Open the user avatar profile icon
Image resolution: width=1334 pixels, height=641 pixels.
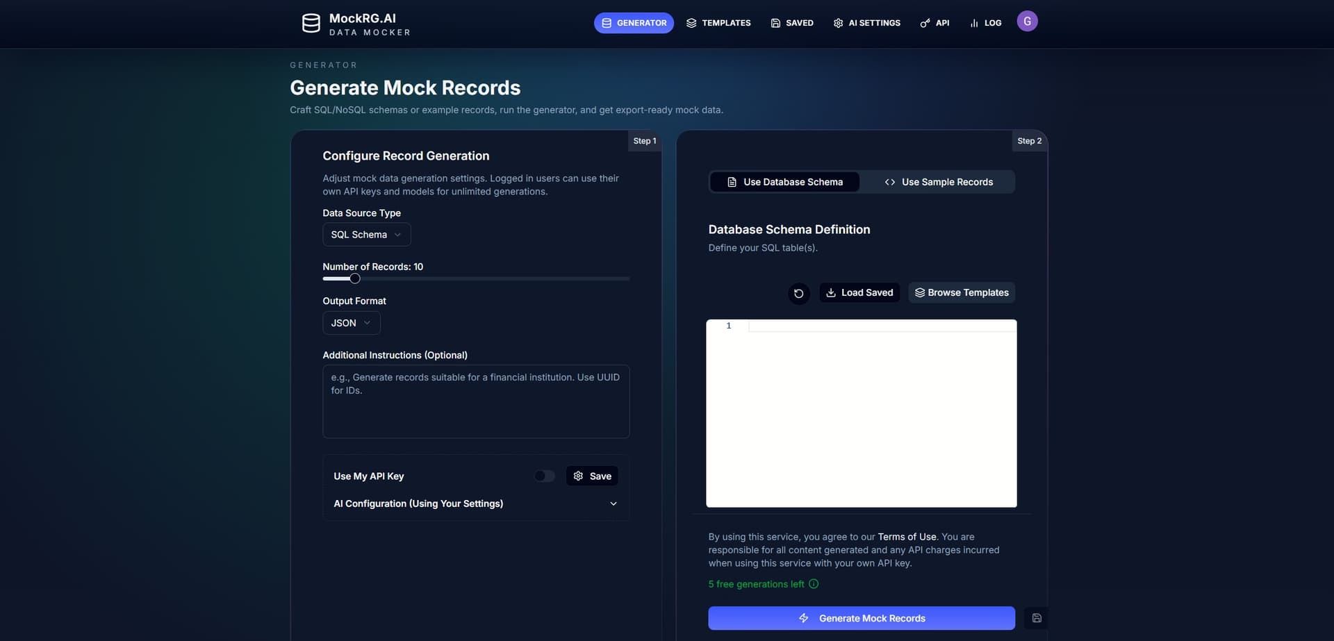tap(1027, 21)
